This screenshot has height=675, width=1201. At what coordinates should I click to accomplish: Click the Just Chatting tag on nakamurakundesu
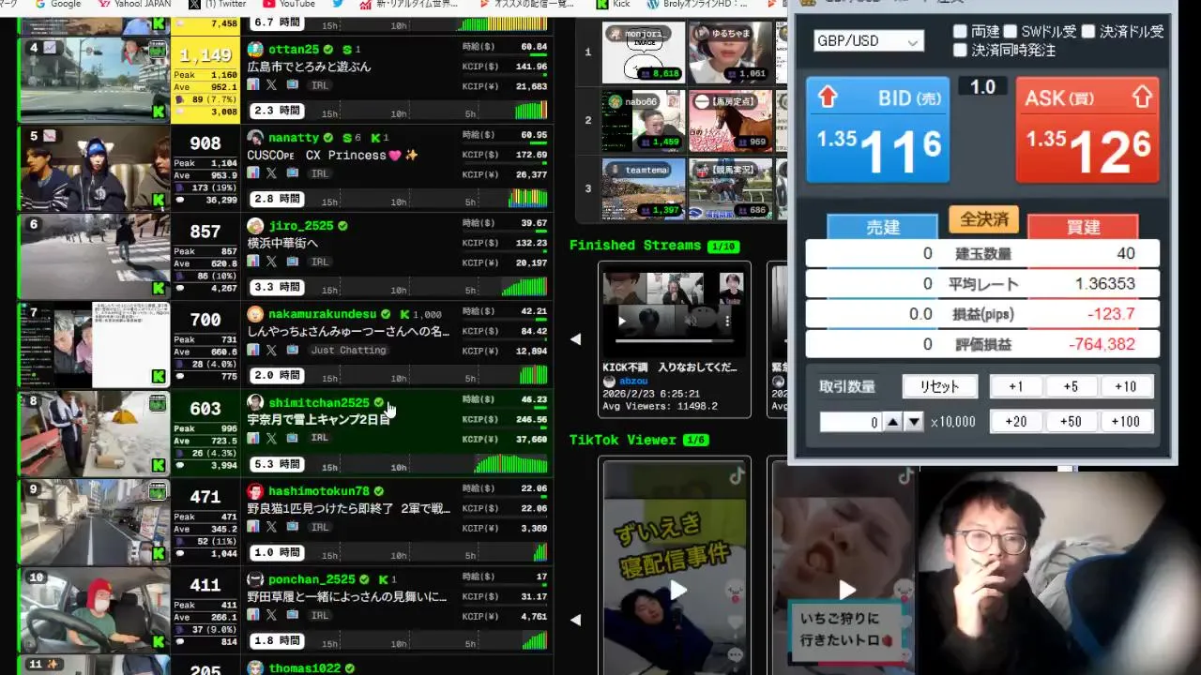click(348, 350)
